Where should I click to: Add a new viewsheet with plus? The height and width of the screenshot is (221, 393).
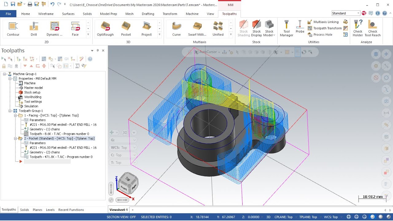133,210
